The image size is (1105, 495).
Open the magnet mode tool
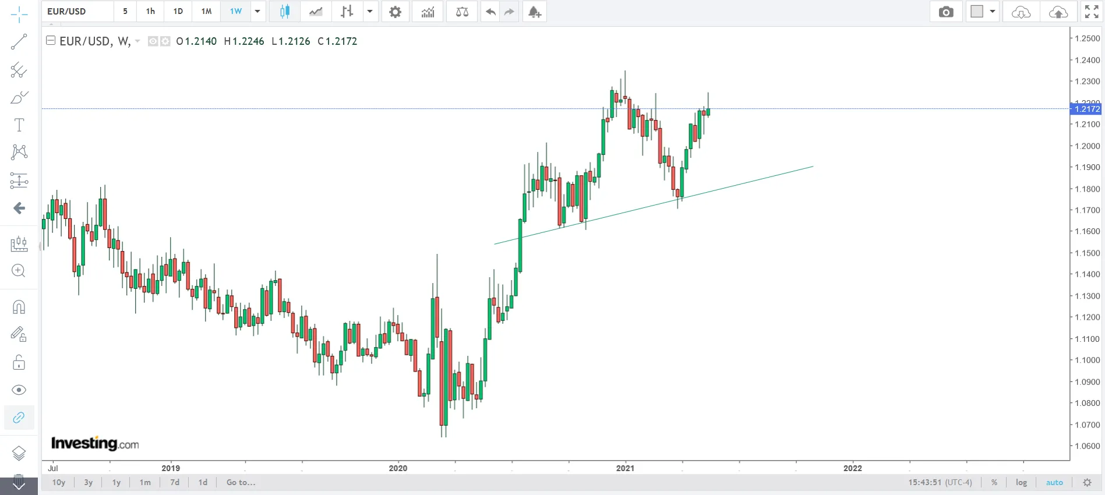pos(19,307)
